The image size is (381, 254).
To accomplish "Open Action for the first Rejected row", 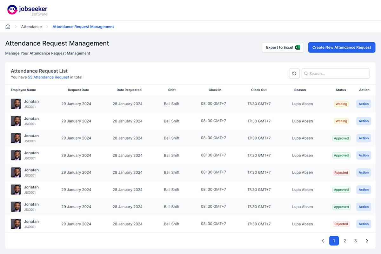I will (364, 172).
